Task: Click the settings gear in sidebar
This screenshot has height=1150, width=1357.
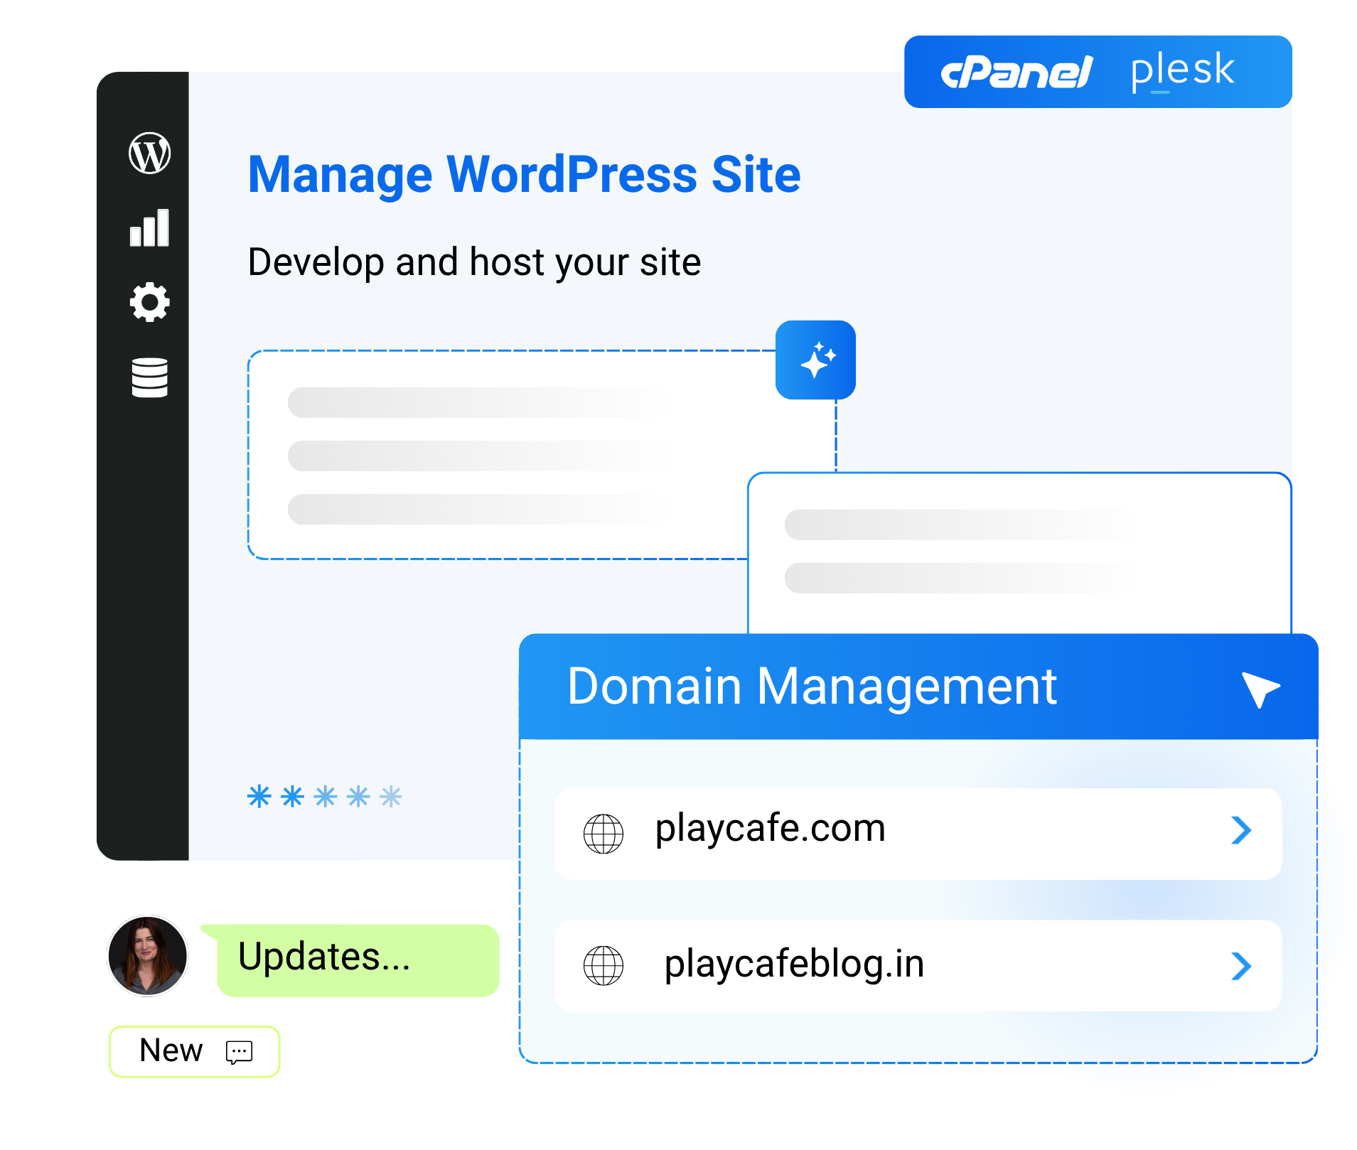Action: (149, 302)
